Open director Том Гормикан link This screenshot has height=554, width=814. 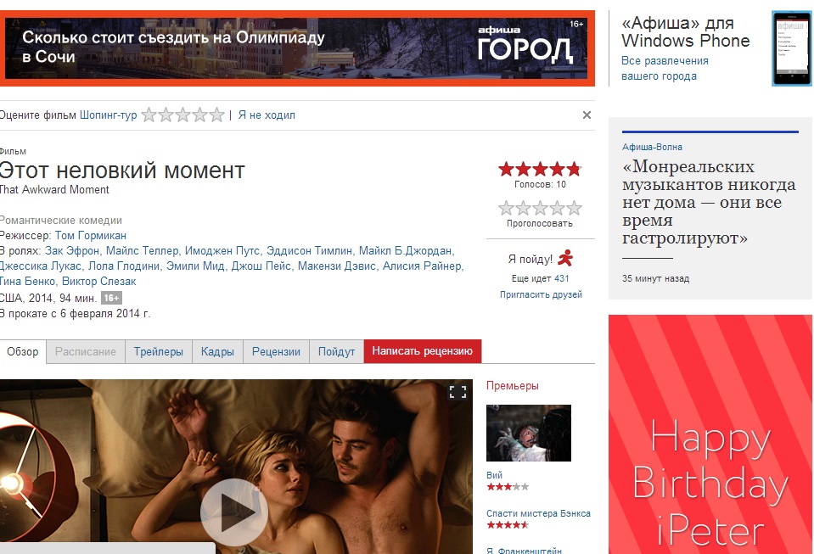pos(91,236)
